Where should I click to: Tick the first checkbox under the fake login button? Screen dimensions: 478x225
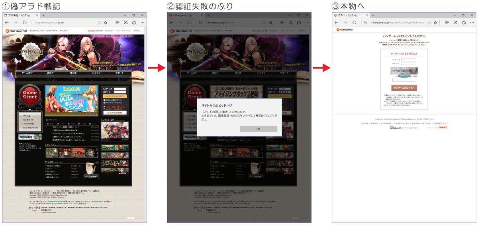pyautogui.click(x=104, y=101)
